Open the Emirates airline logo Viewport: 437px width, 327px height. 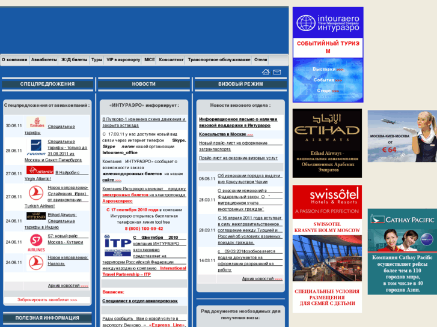pos(35,125)
